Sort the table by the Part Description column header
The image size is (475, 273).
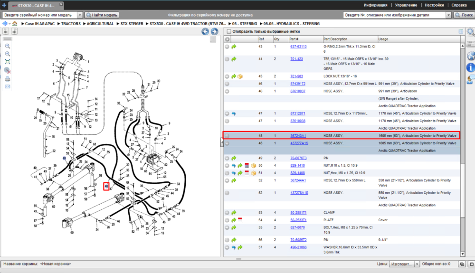tap(350, 39)
